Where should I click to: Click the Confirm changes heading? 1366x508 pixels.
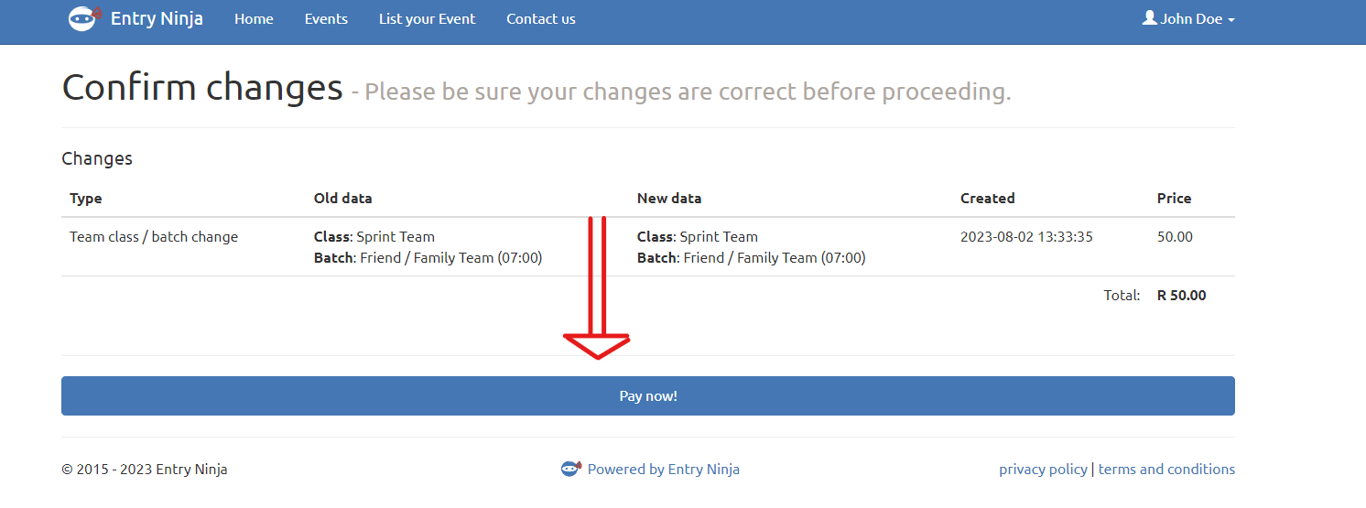coord(202,88)
